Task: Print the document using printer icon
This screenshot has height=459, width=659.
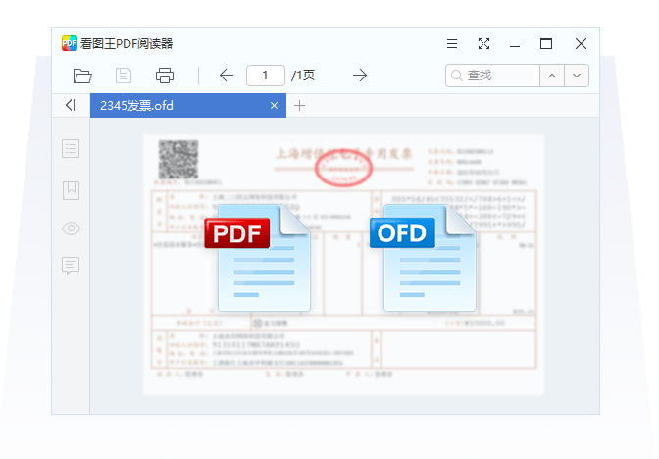Action: [165, 76]
